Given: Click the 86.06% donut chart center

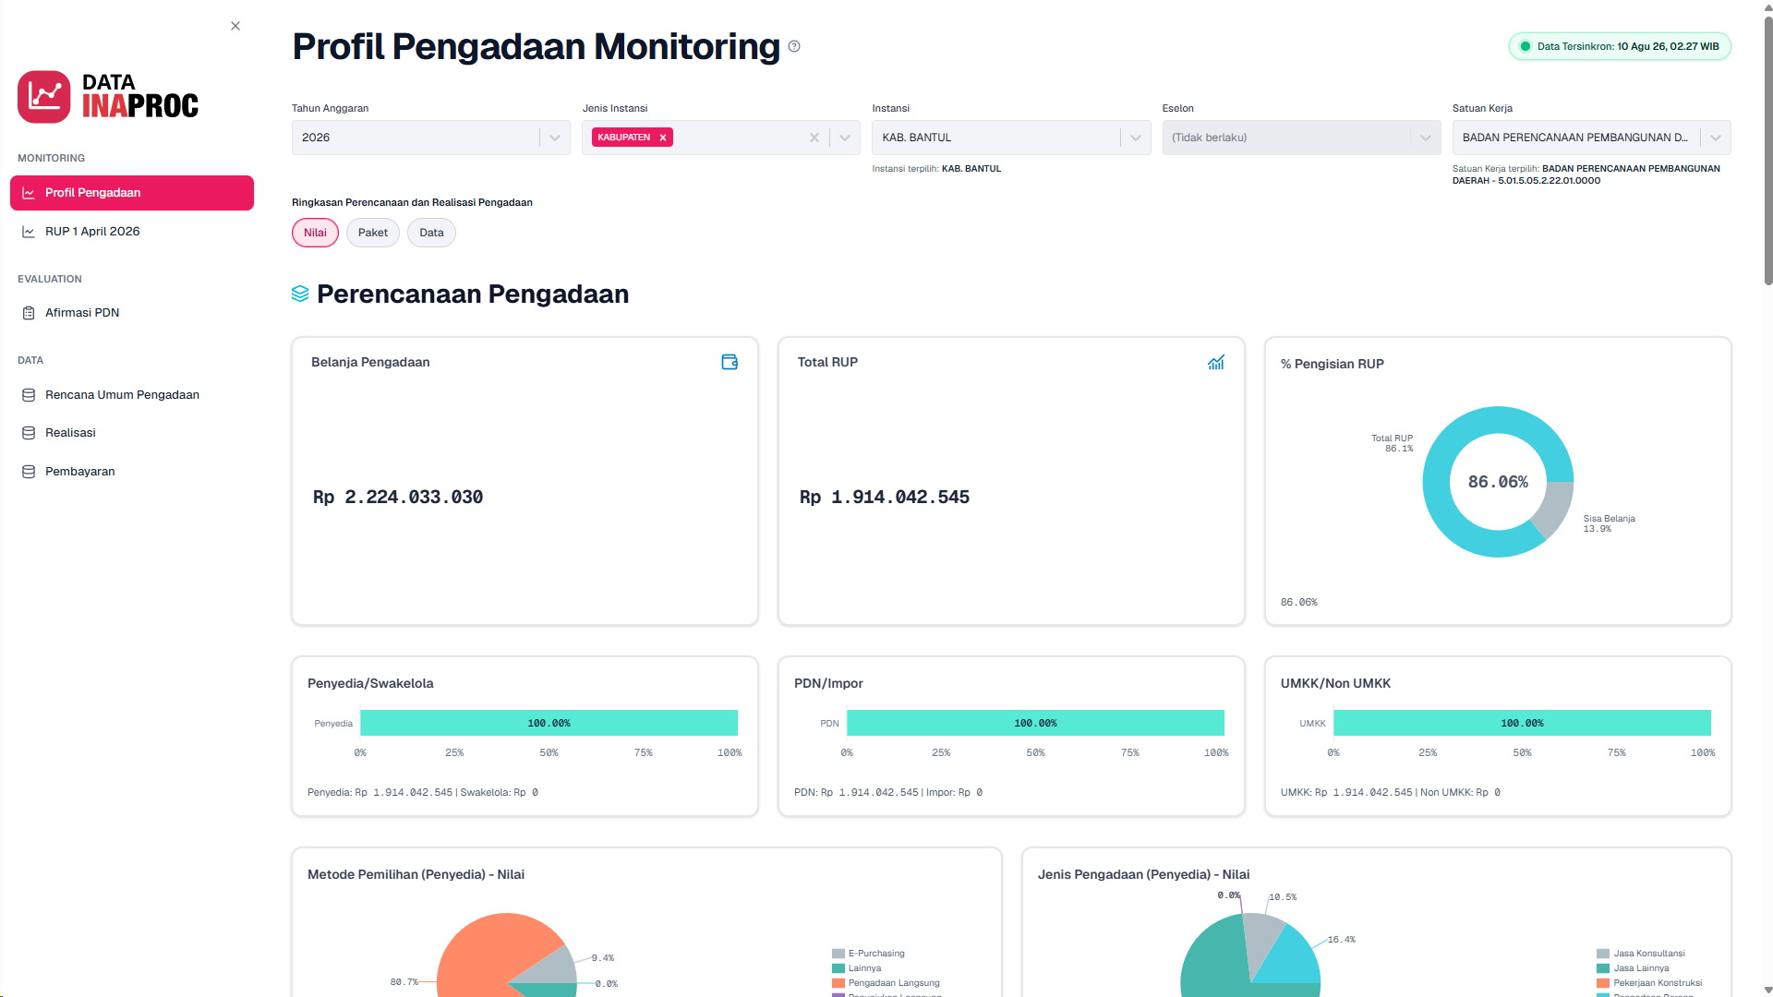Looking at the screenshot, I should [x=1498, y=482].
